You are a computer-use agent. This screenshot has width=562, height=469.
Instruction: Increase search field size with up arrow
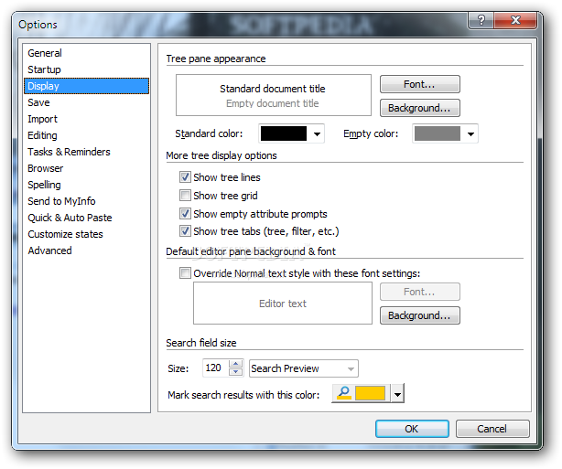coord(235,364)
